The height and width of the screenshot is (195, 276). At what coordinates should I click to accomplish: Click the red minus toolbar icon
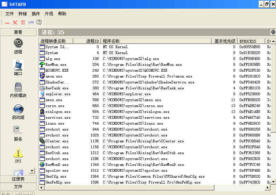click(7, 23)
